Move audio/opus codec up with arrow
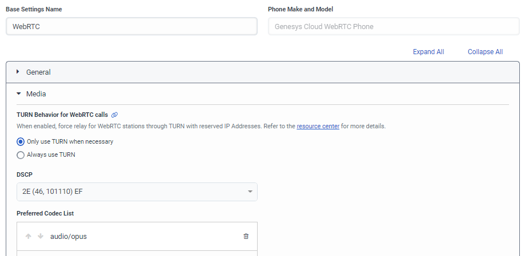 coord(29,236)
